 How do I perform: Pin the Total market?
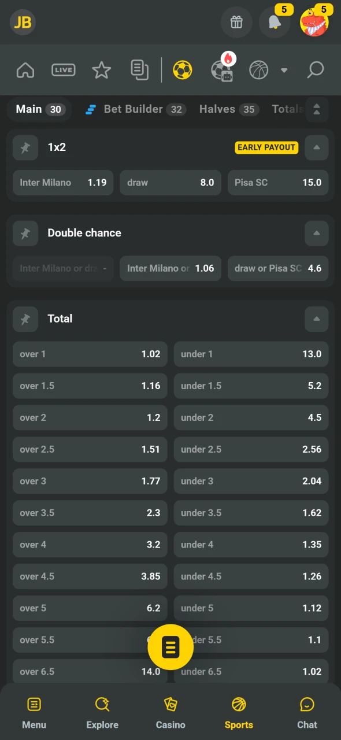(25, 319)
